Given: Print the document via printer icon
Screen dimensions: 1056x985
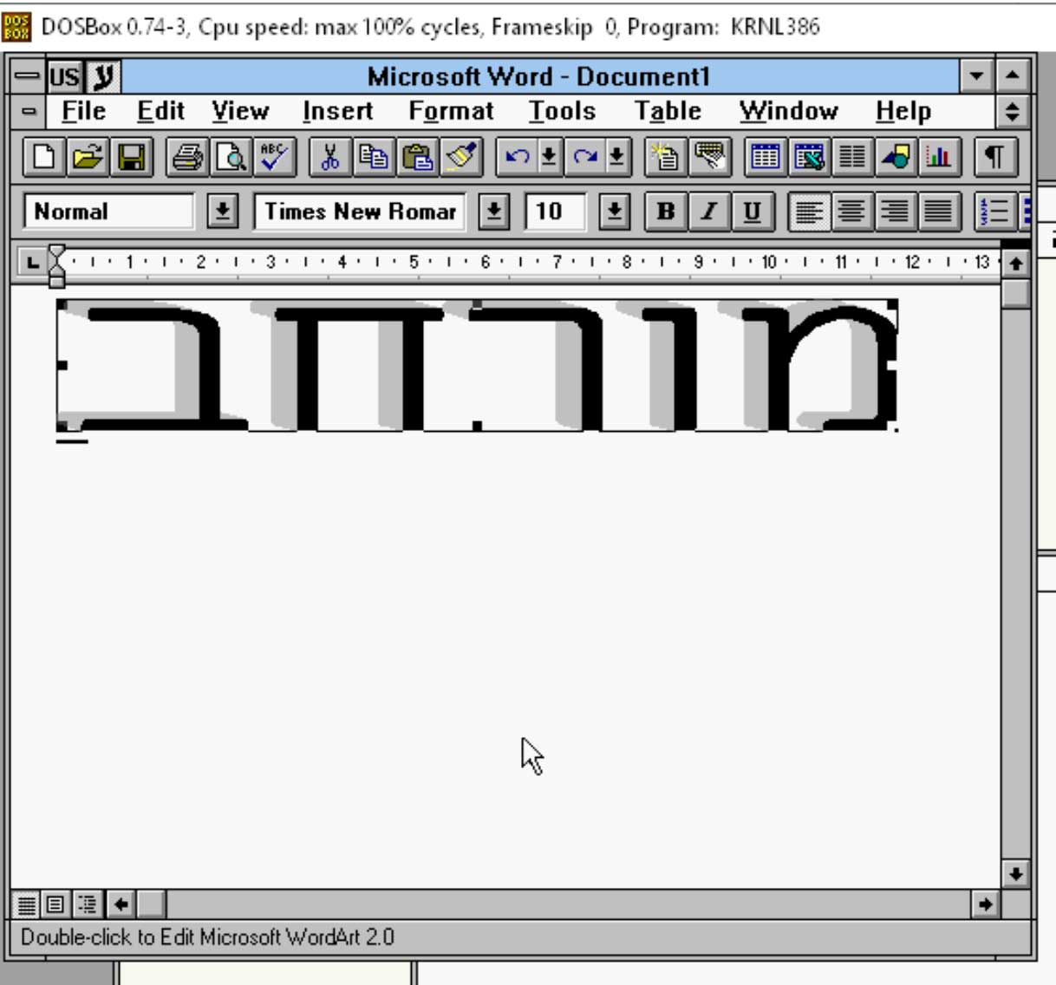Looking at the screenshot, I should (x=187, y=158).
